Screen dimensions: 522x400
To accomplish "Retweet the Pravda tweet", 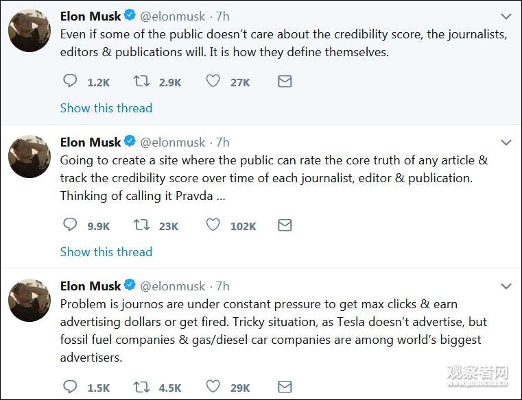I will [141, 225].
